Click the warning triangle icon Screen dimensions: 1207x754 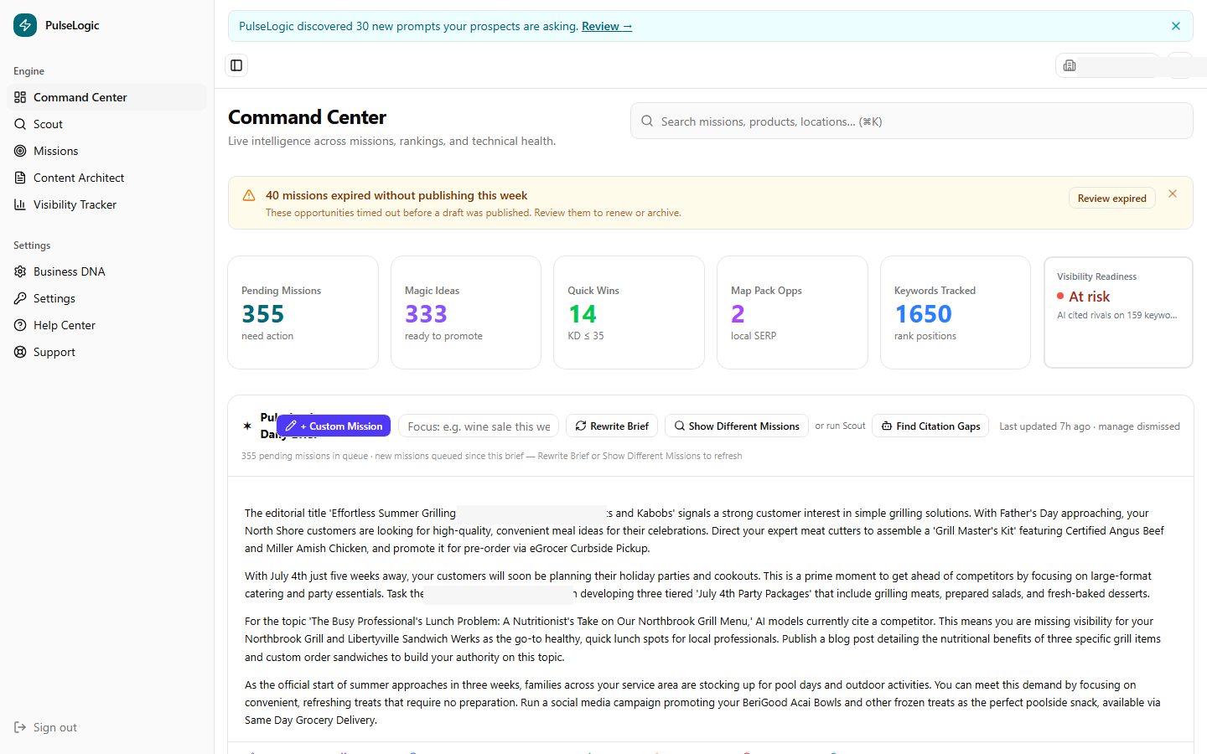249,195
